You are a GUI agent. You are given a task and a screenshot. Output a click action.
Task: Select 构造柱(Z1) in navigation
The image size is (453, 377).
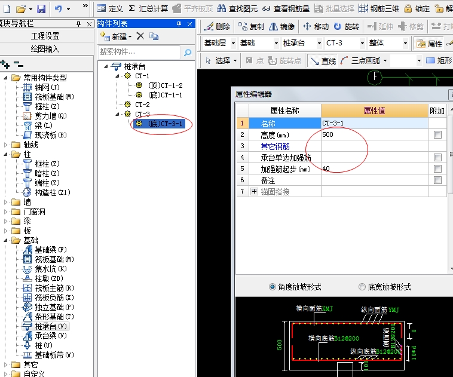[x=53, y=192]
